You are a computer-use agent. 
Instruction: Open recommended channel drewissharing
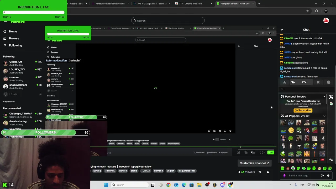tap(22, 123)
